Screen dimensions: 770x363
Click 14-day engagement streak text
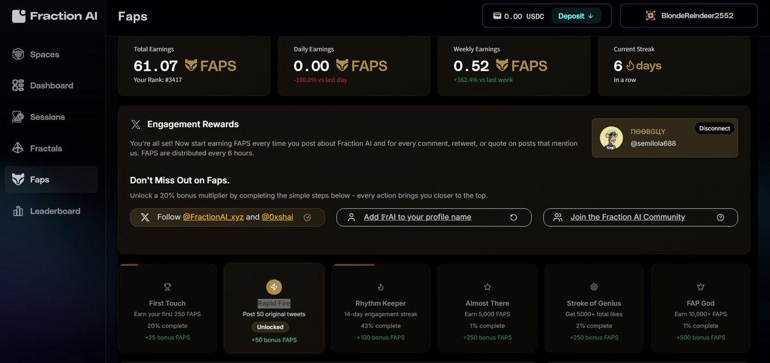pos(381,314)
